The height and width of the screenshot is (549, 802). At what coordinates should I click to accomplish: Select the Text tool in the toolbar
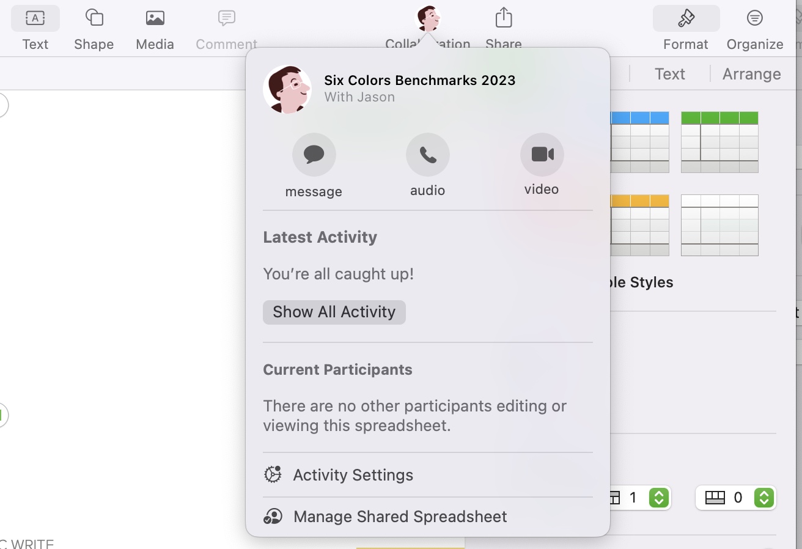coord(35,29)
